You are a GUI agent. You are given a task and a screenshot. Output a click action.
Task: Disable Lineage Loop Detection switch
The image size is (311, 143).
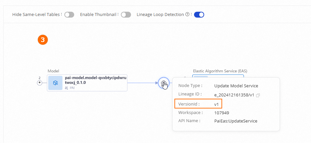coord(199,15)
